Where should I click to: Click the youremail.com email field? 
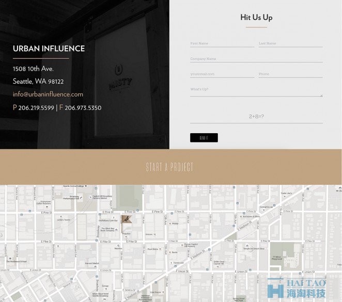(x=222, y=74)
